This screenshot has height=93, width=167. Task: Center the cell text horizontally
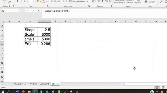[x=55, y=1]
